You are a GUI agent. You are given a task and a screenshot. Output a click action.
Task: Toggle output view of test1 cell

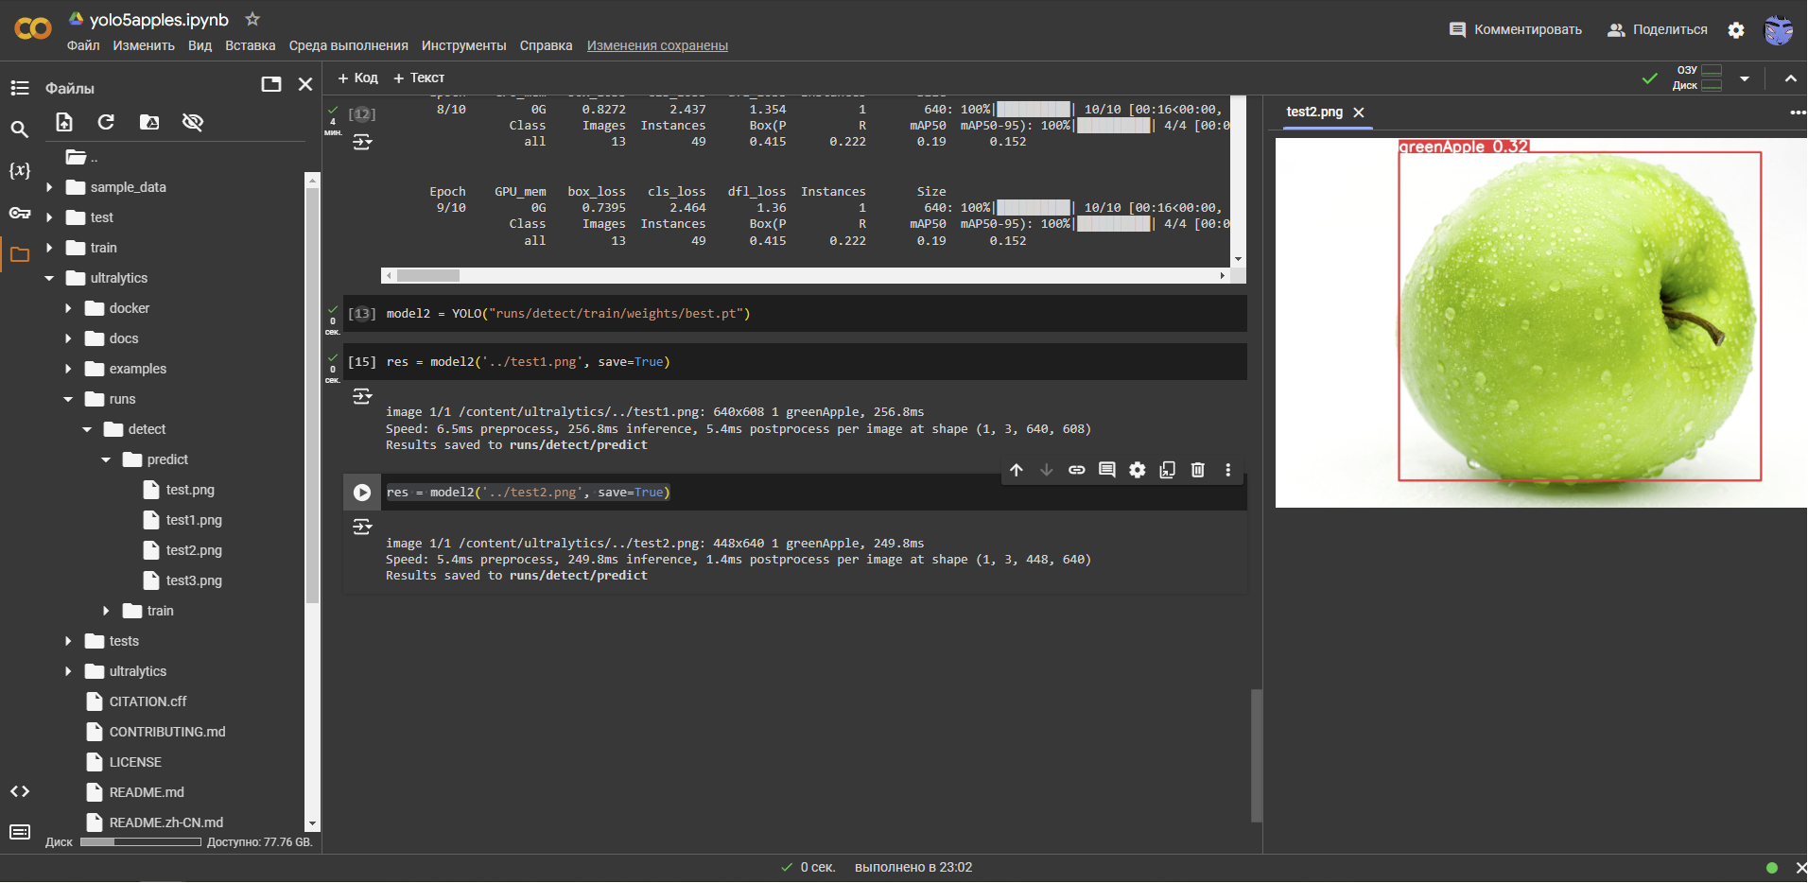[x=362, y=396]
